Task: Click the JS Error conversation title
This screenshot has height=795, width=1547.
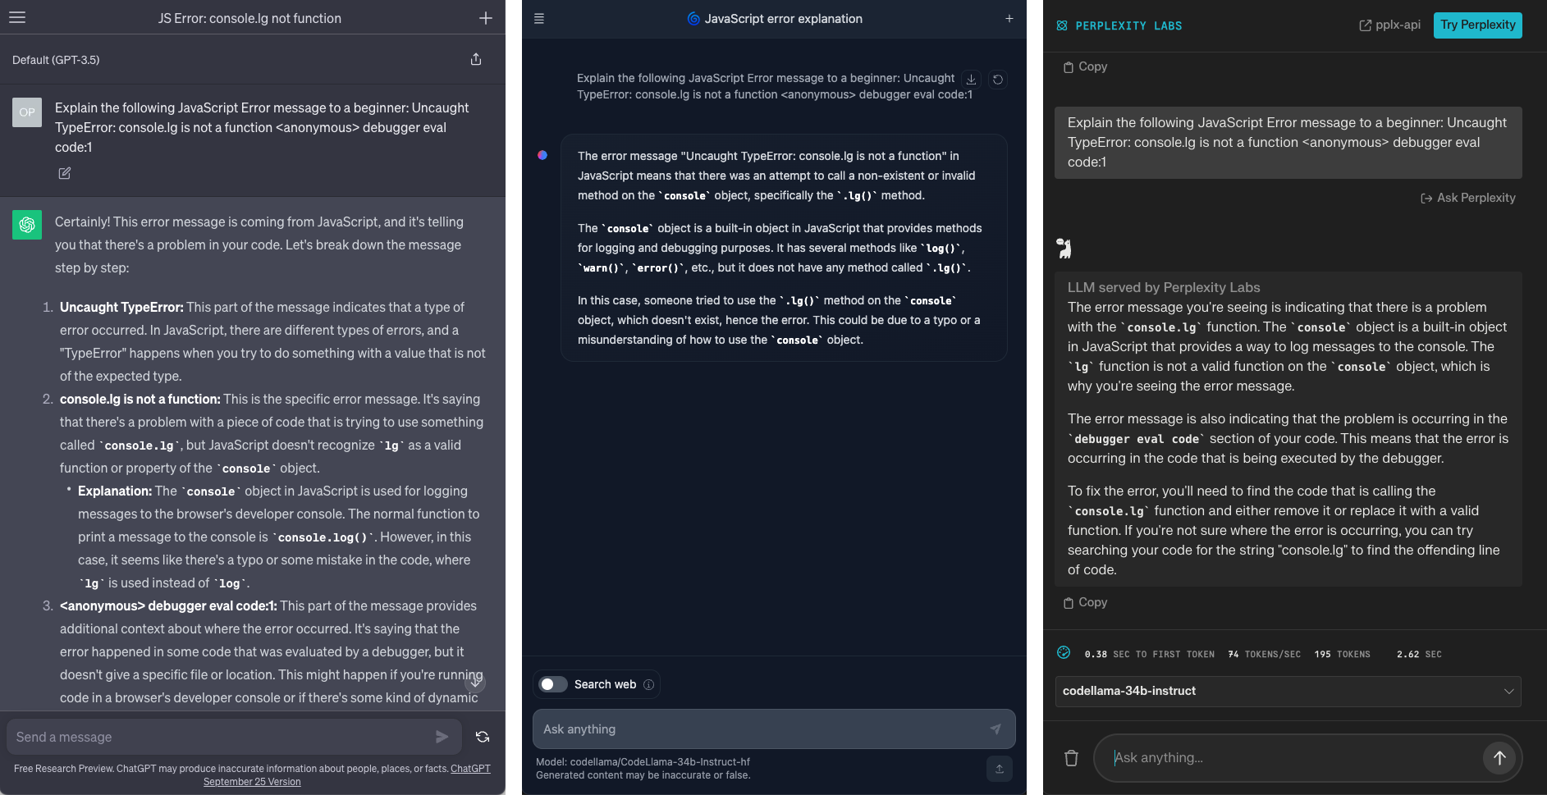Action: coord(249,18)
